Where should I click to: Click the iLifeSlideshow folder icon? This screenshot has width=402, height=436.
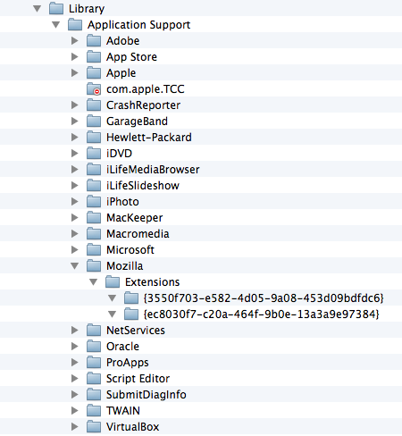click(x=94, y=185)
